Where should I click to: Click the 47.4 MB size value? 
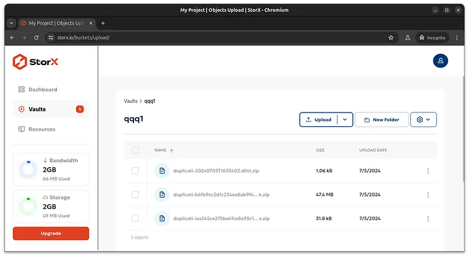pos(324,195)
